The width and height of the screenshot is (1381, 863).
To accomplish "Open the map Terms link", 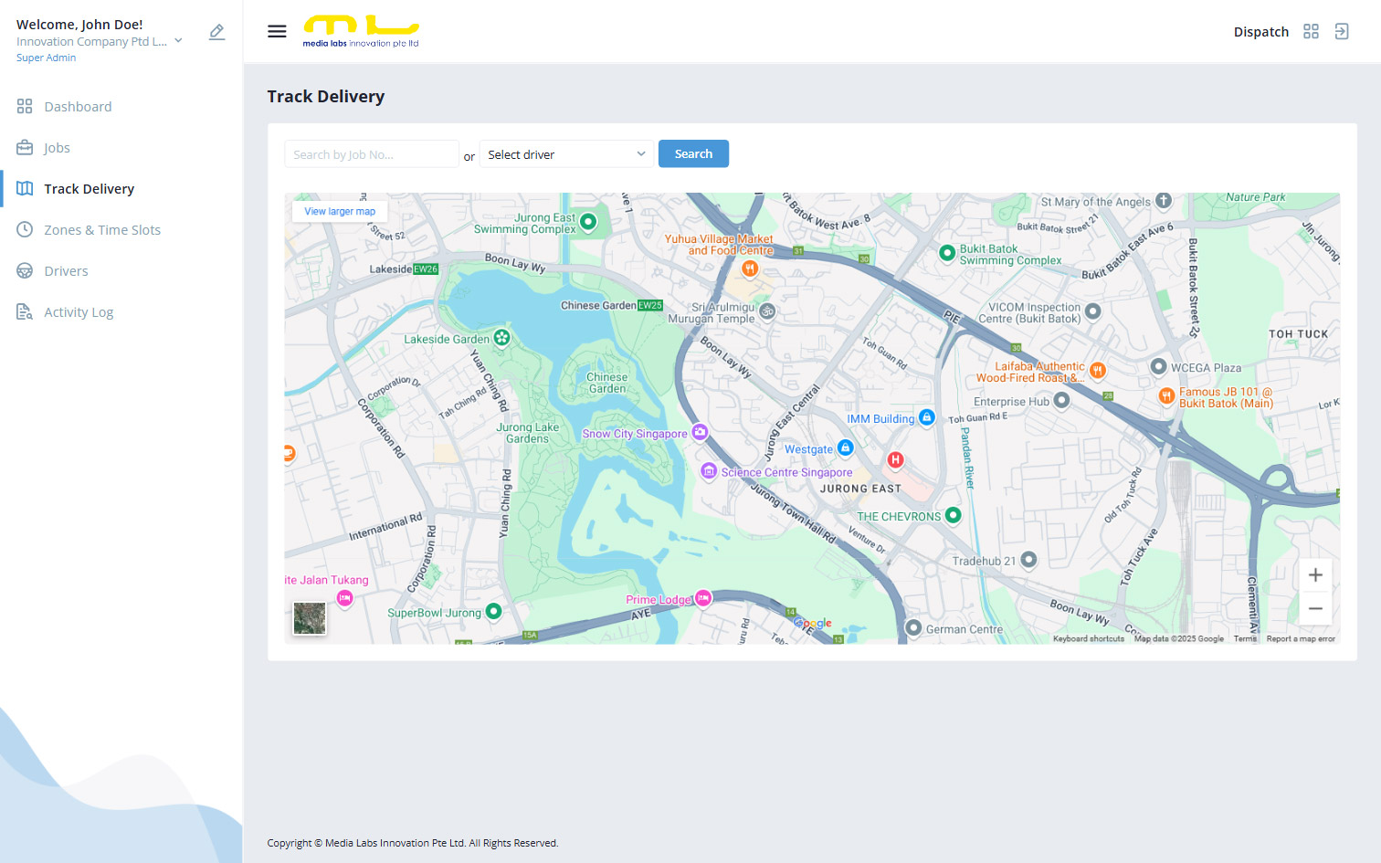I will tap(1245, 639).
